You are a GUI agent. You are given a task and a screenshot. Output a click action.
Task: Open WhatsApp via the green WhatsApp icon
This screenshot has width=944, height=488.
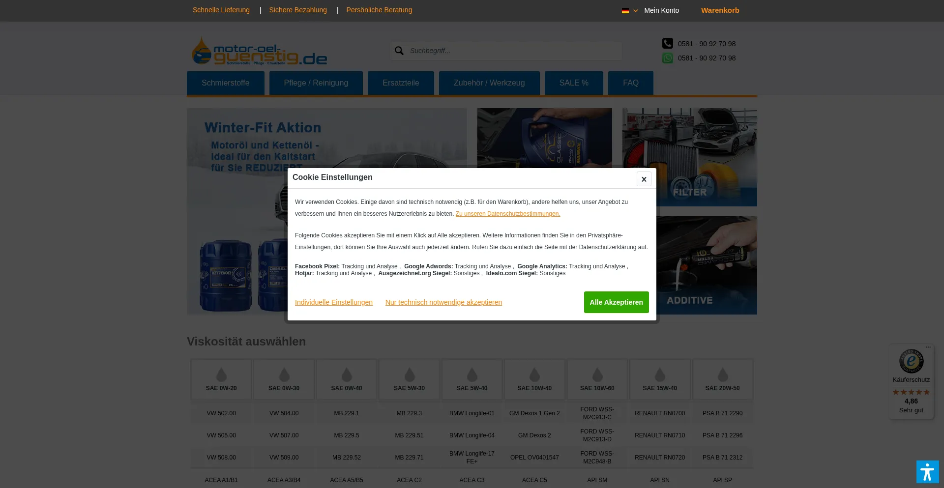coord(667,58)
